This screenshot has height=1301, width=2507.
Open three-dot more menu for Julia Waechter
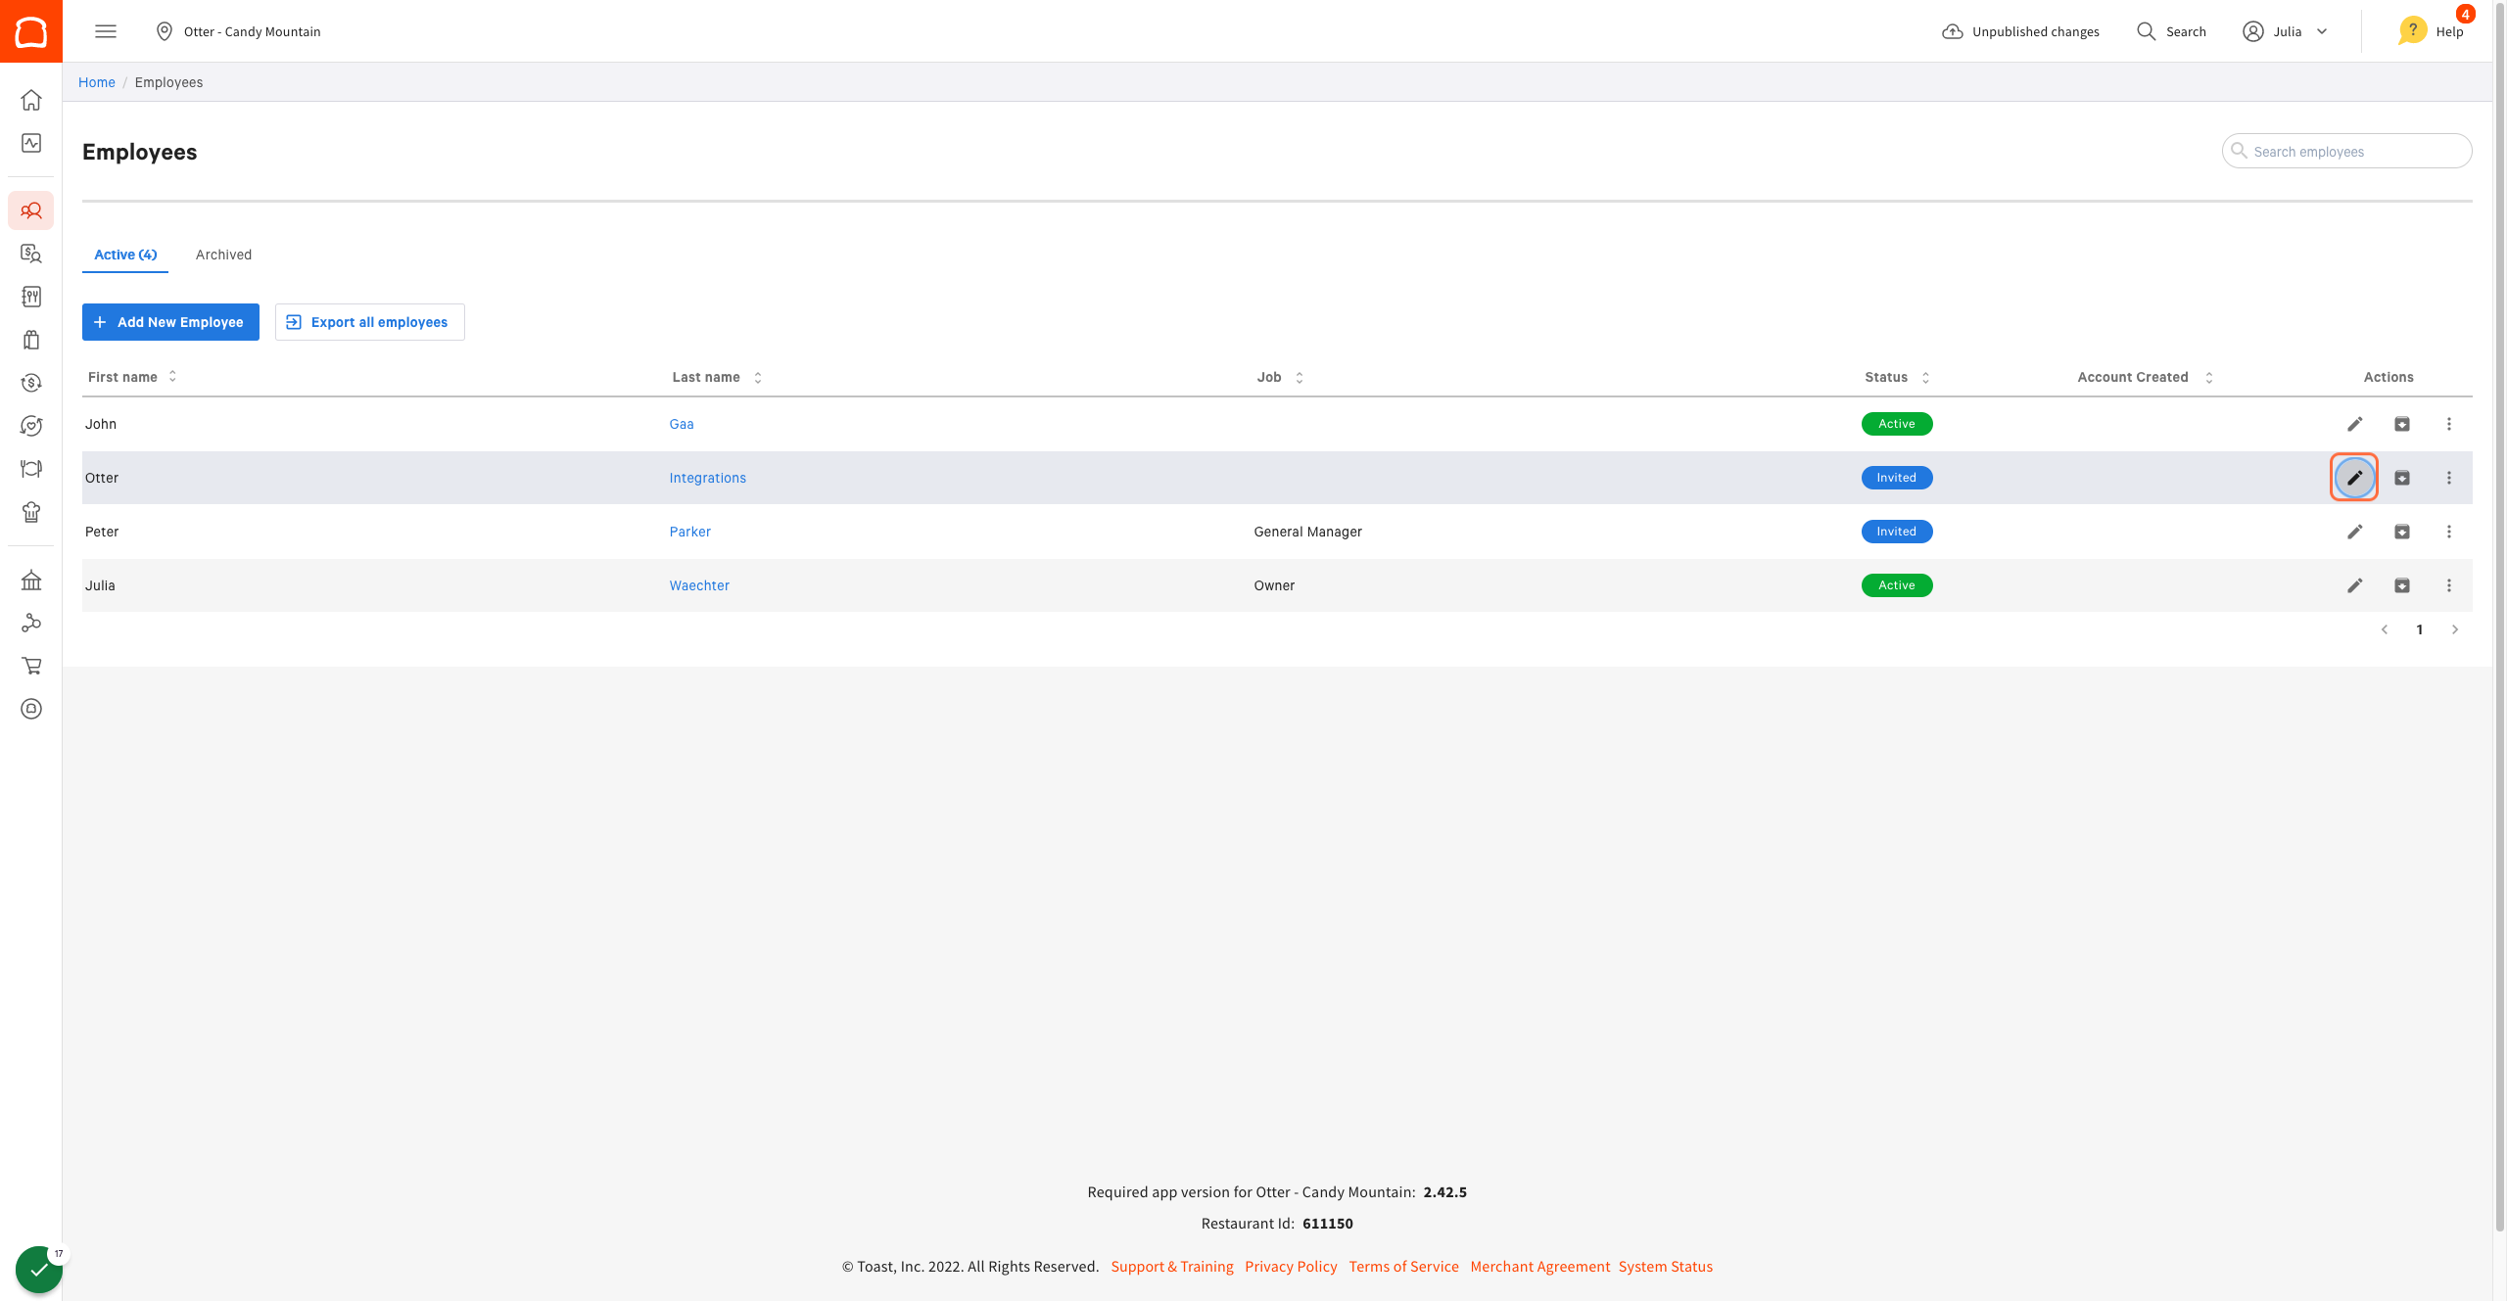(2448, 585)
